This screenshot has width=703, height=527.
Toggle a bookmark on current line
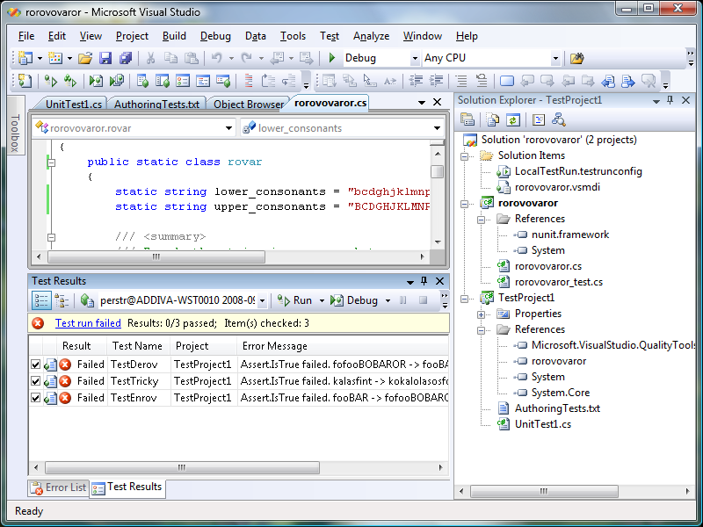(x=507, y=81)
